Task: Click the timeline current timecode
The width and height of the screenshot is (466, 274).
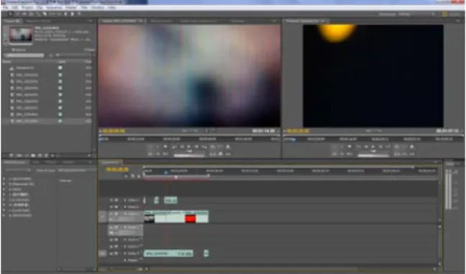Action: coord(117,169)
